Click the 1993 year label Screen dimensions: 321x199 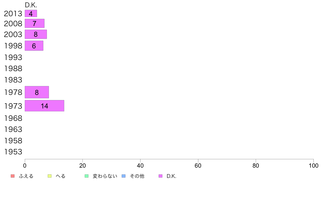13,57
